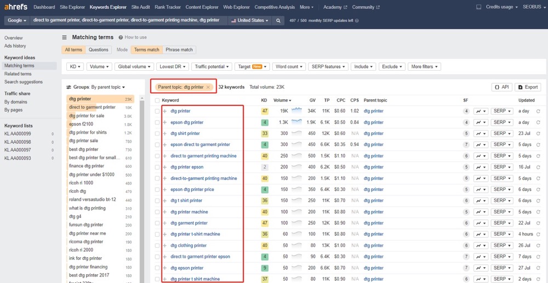This screenshot has height=283, width=548.
Task: Check the direct to garment printing machine checkbox
Action: [157, 156]
